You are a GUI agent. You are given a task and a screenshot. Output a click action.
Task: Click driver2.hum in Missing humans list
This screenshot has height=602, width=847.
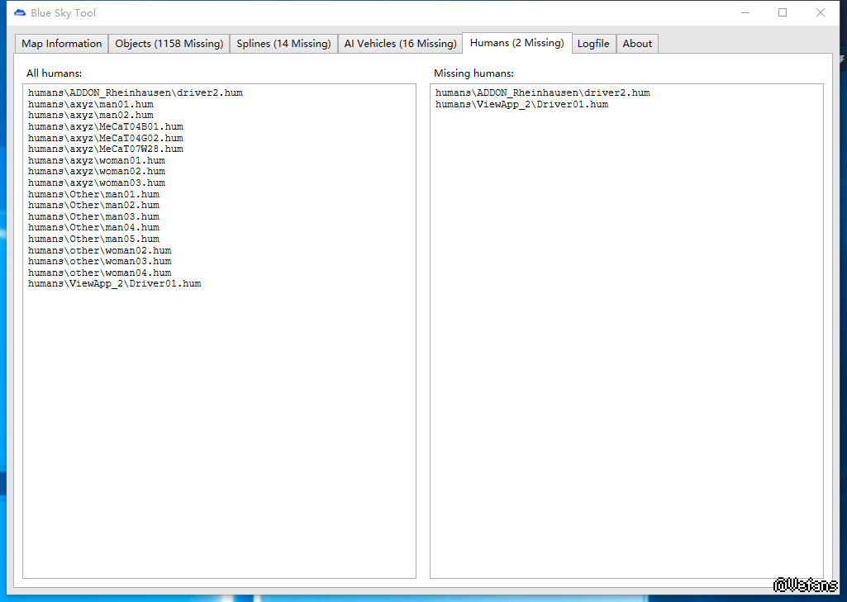pyautogui.click(x=542, y=93)
